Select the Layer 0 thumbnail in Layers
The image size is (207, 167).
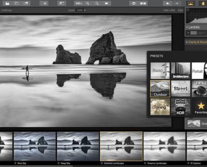[x=194, y=33]
